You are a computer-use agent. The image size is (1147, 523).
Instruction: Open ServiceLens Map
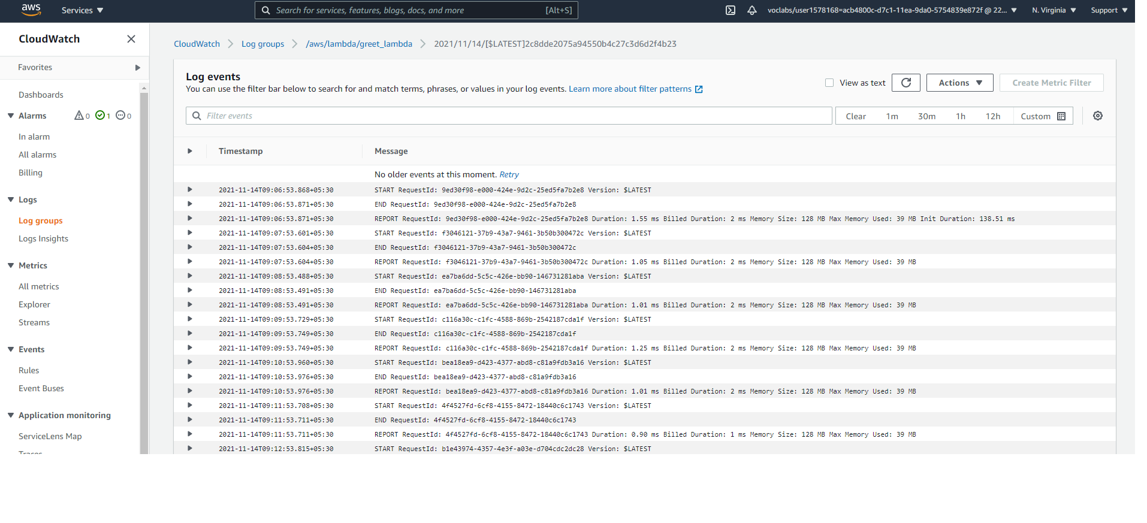[x=50, y=436]
